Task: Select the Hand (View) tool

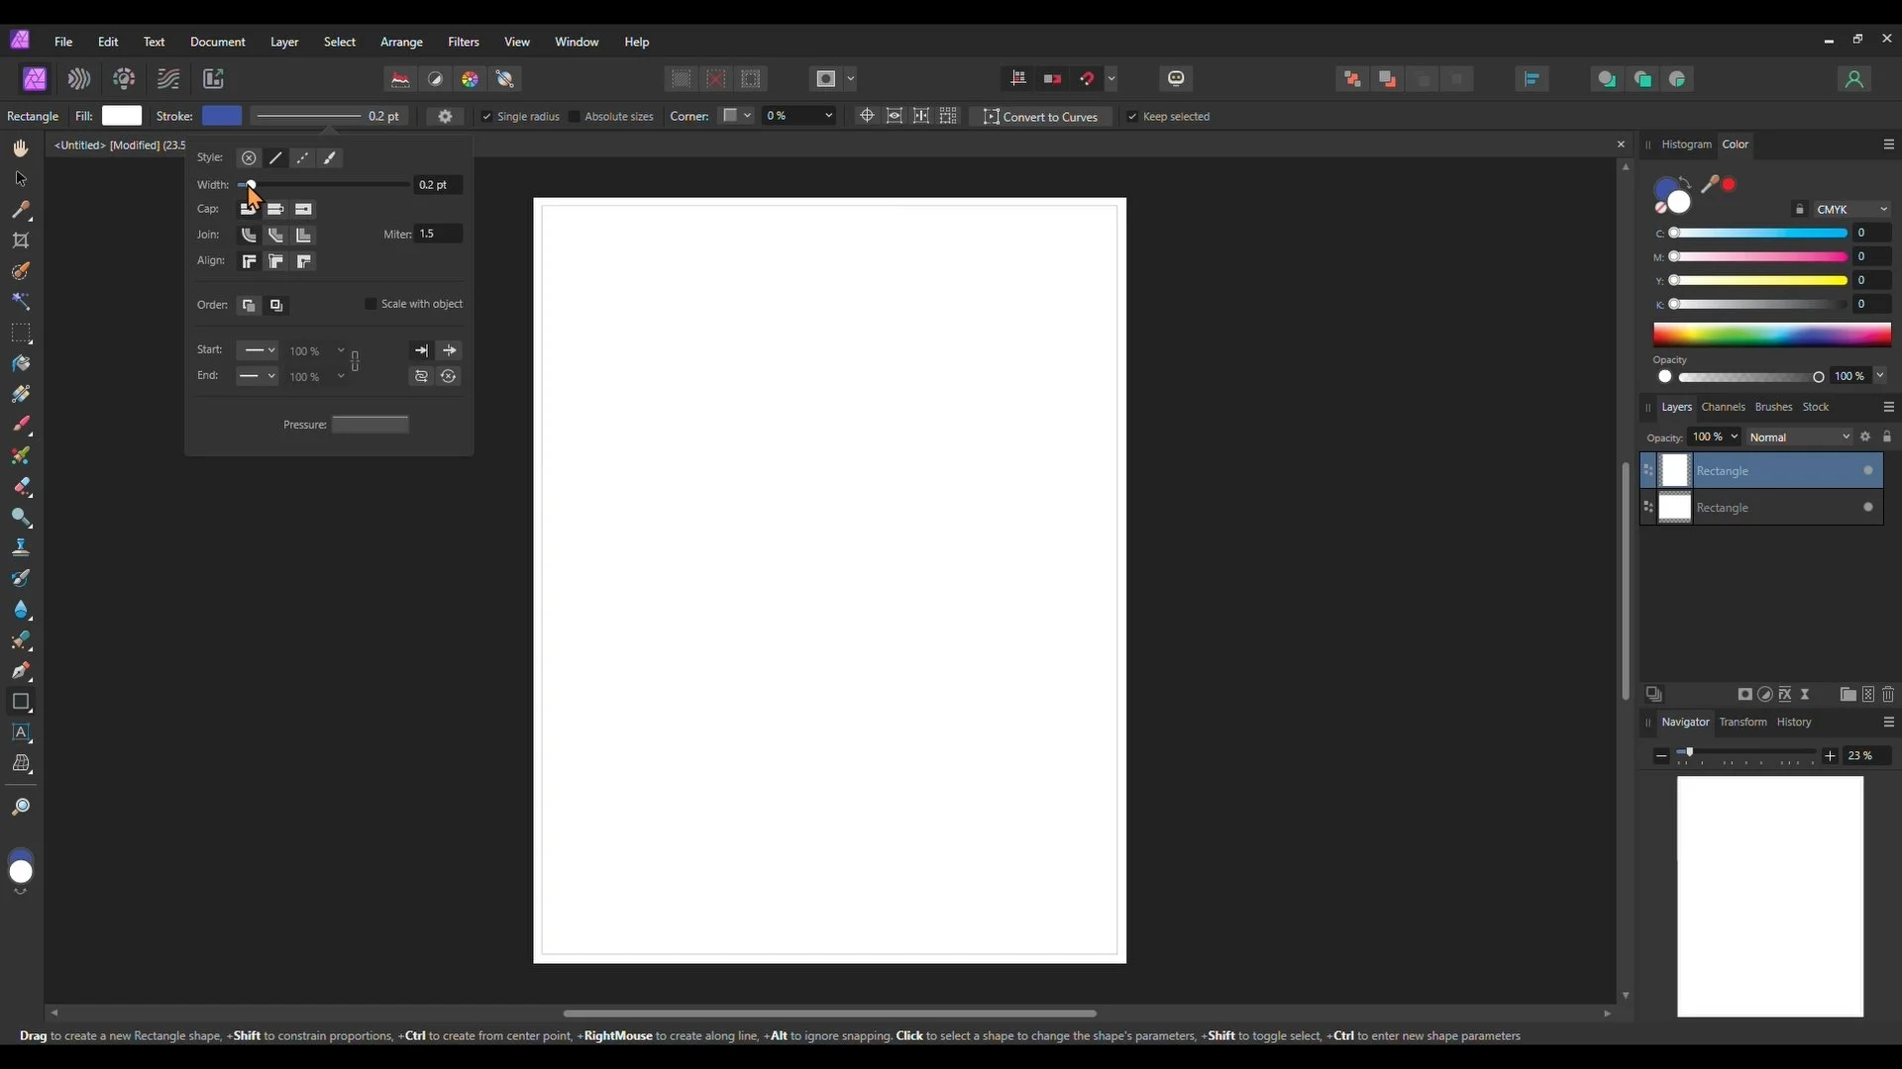Action: coord(21,148)
